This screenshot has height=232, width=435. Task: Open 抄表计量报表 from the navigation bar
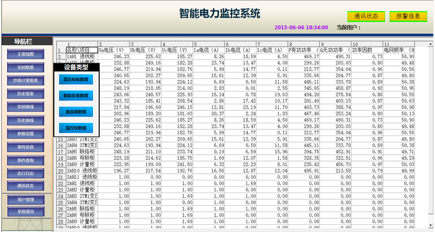(x=25, y=81)
